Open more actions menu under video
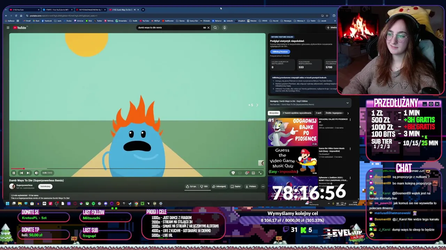446x250 pixels. click(263, 186)
